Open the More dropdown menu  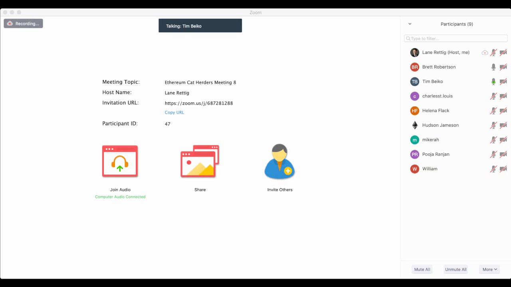(489, 269)
